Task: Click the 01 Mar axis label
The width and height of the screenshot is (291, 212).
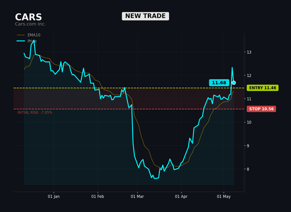Action: 137,196
